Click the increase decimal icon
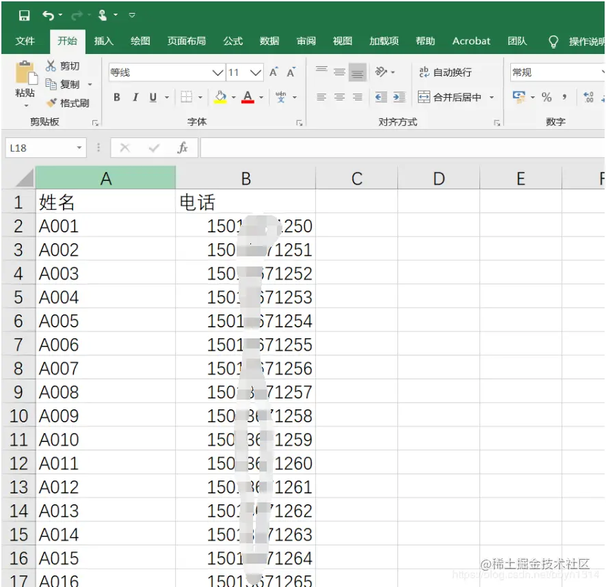 [x=588, y=97]
